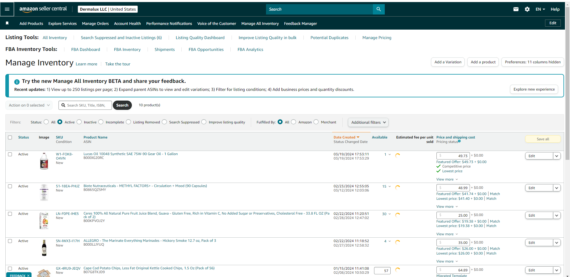
Task: Click the Amazon Seller Central logo
Action: [x=43, y=9]
